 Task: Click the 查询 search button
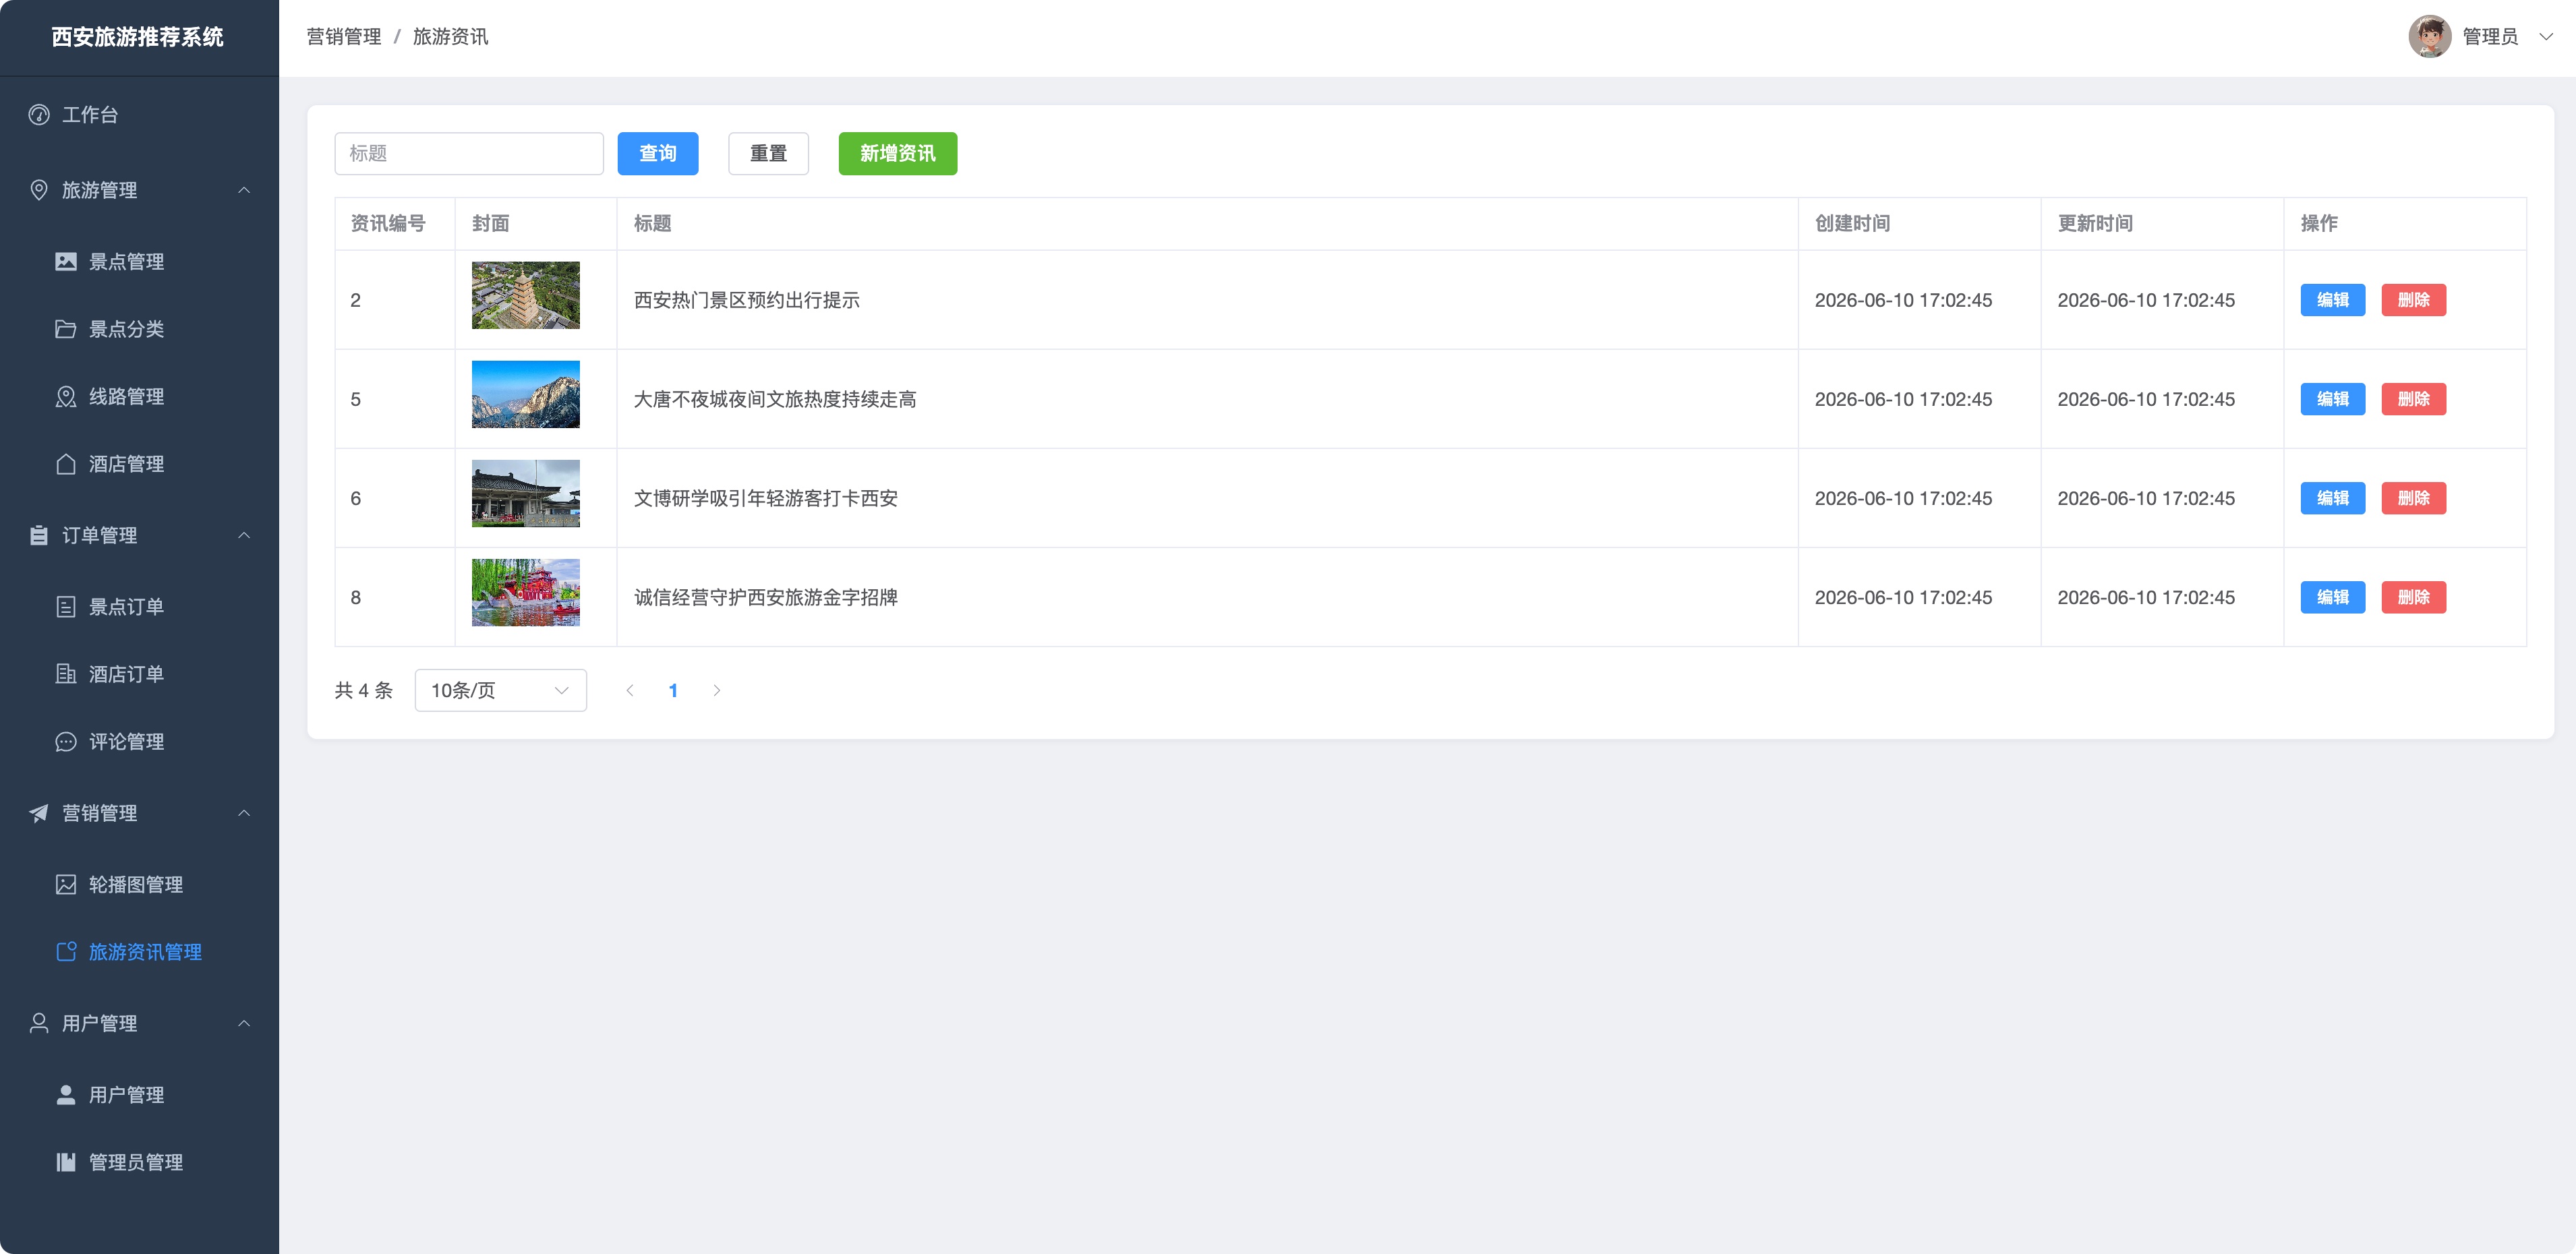click(x=657, y=154)
